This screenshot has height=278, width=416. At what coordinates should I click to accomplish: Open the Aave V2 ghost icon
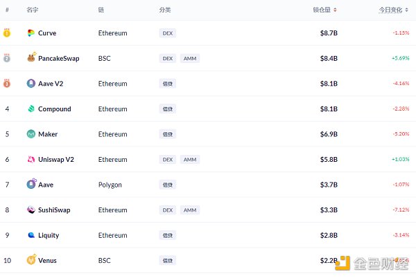[31, 84]
